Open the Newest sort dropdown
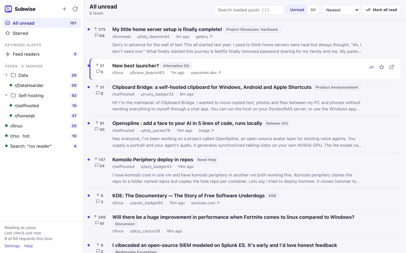Screen dimensions: 406x253 [341, 10]
